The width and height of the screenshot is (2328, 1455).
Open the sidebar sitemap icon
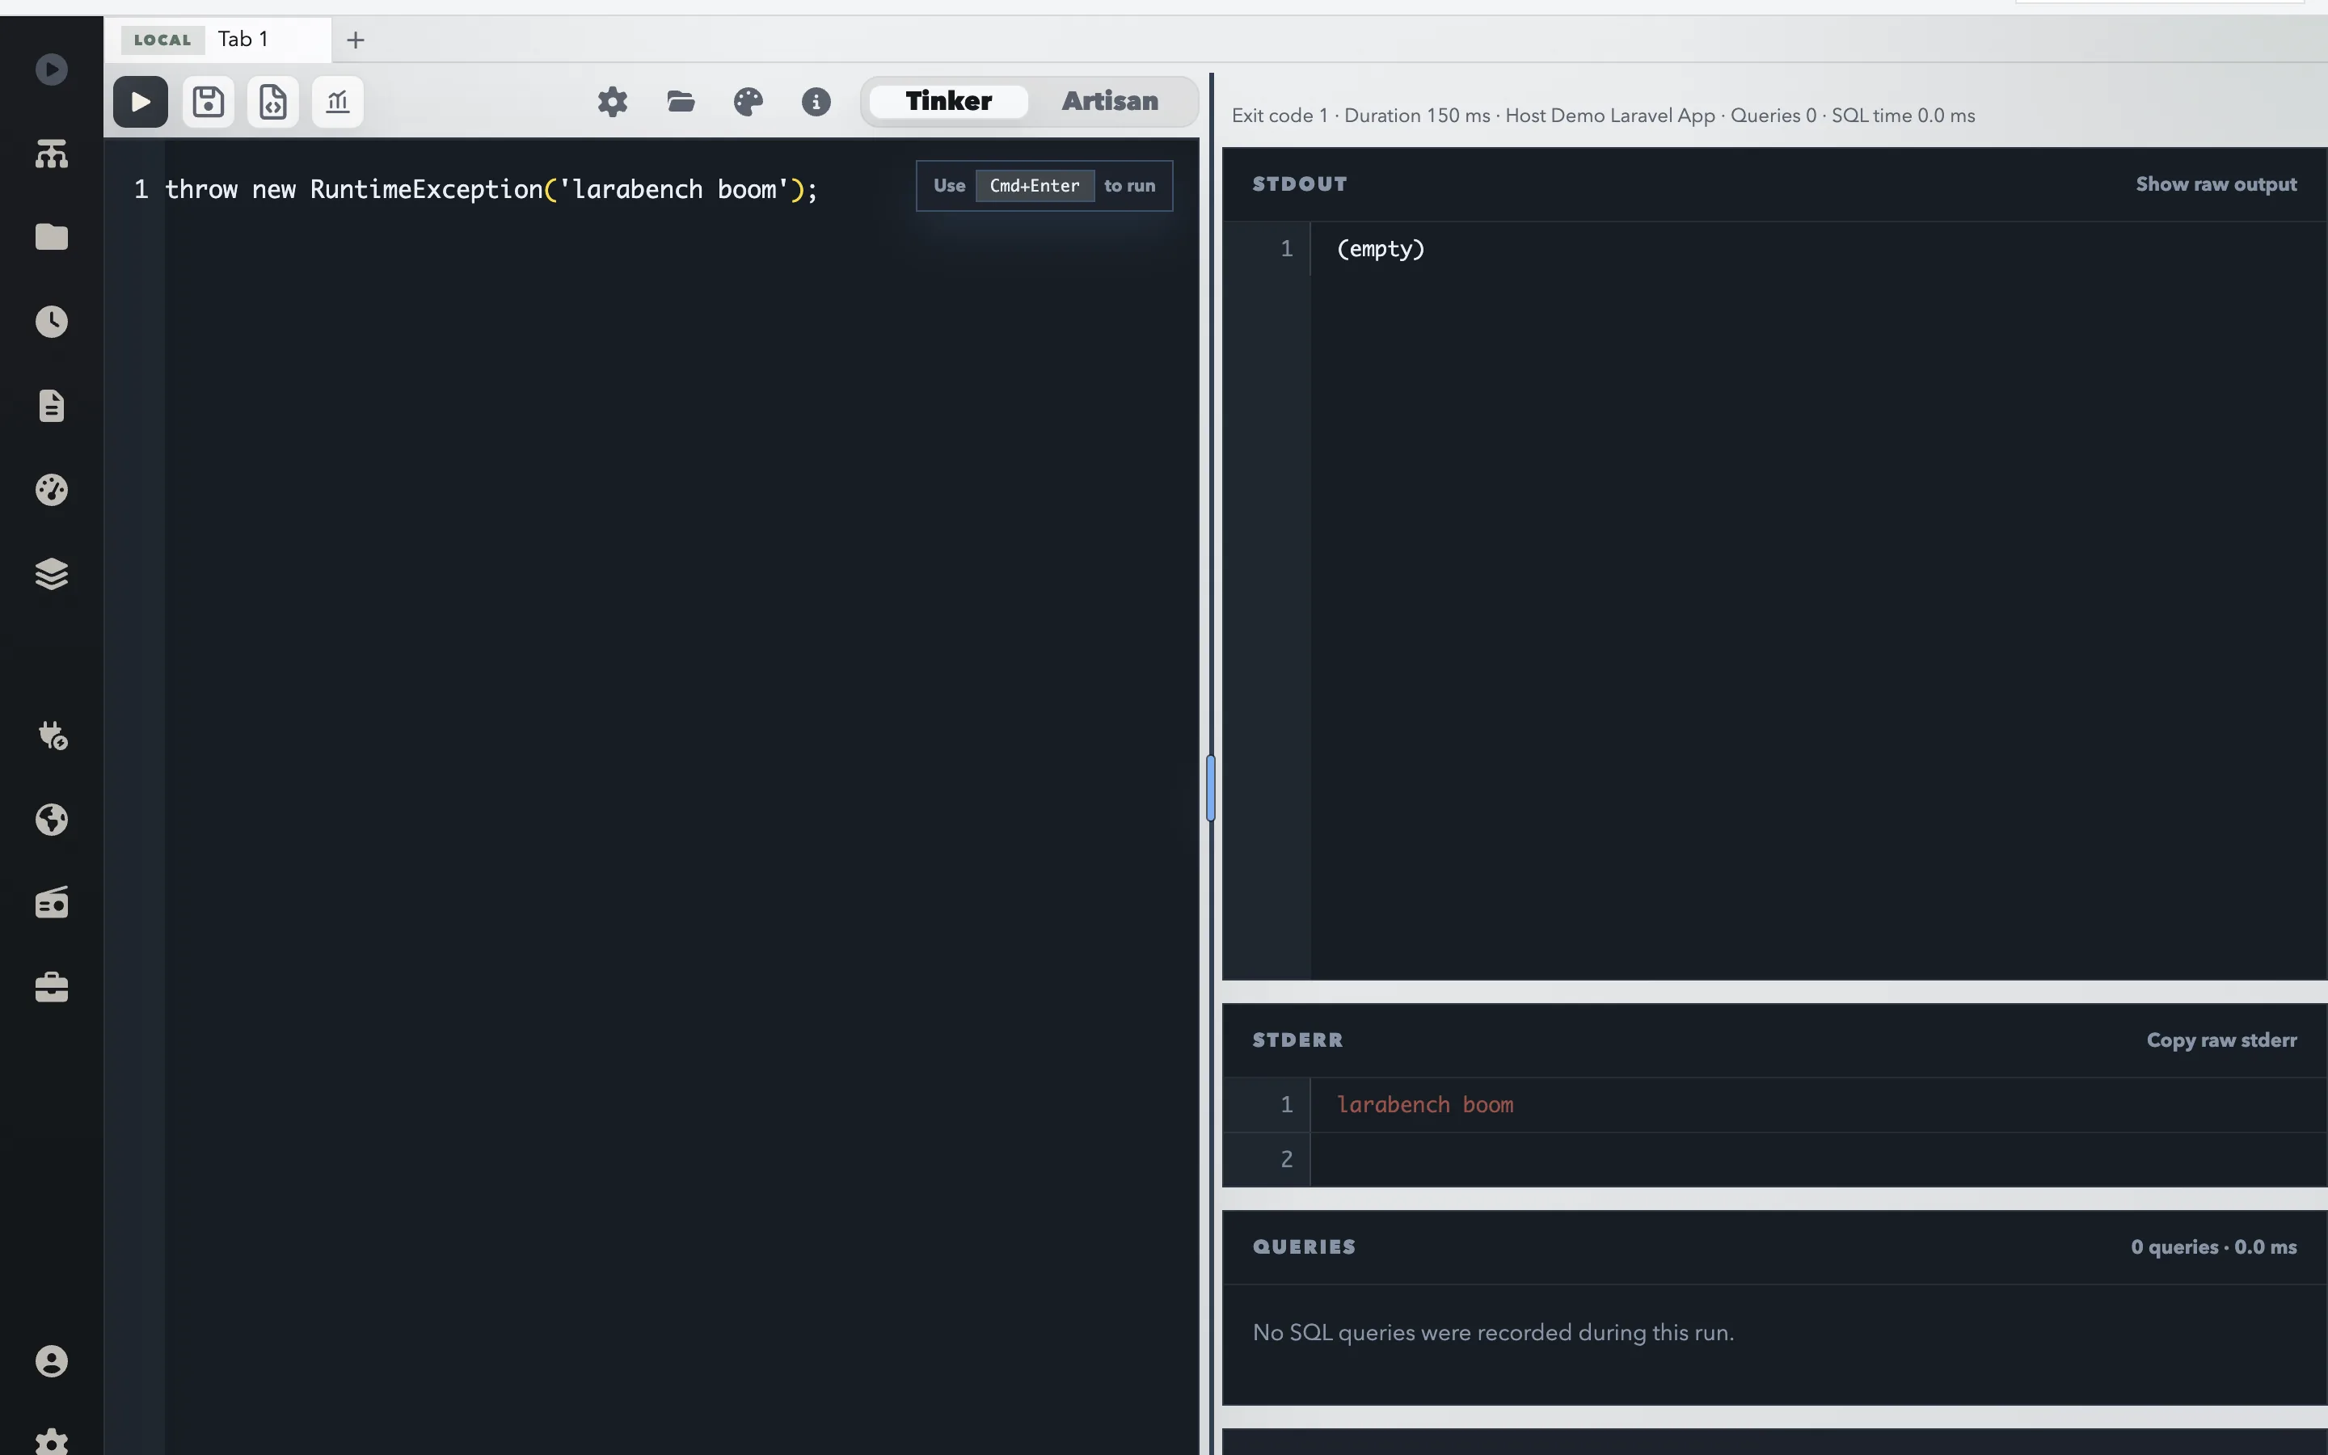tap(52, 153)
